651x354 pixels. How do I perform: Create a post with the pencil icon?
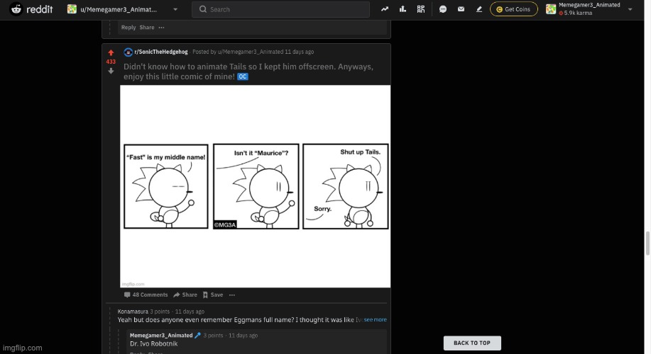coord(478,8)
